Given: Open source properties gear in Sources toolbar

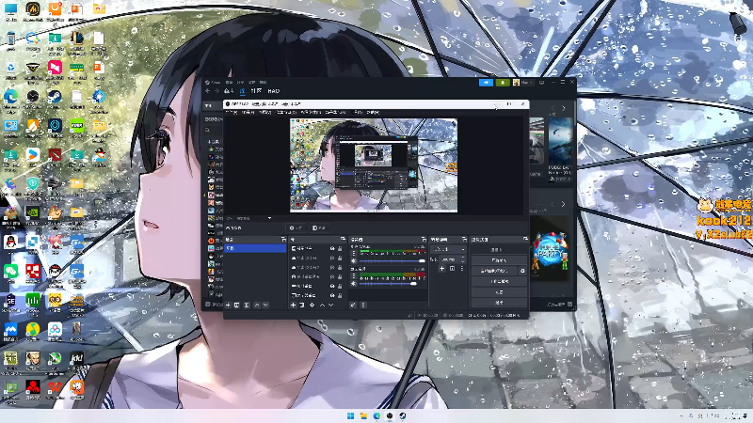Looking at the screenshot, I should (x=312, y=305).
